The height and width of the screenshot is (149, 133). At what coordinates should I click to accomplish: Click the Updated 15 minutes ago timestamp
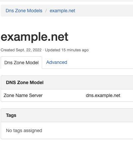[x=67, y=50]
